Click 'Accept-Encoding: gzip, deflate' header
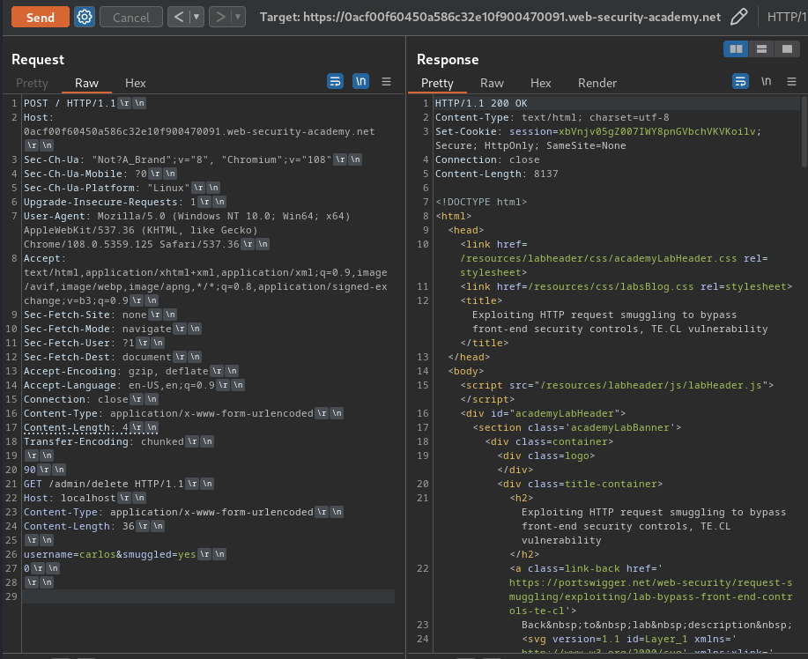Viewport: 808px width, 659px height. (116, 371)
